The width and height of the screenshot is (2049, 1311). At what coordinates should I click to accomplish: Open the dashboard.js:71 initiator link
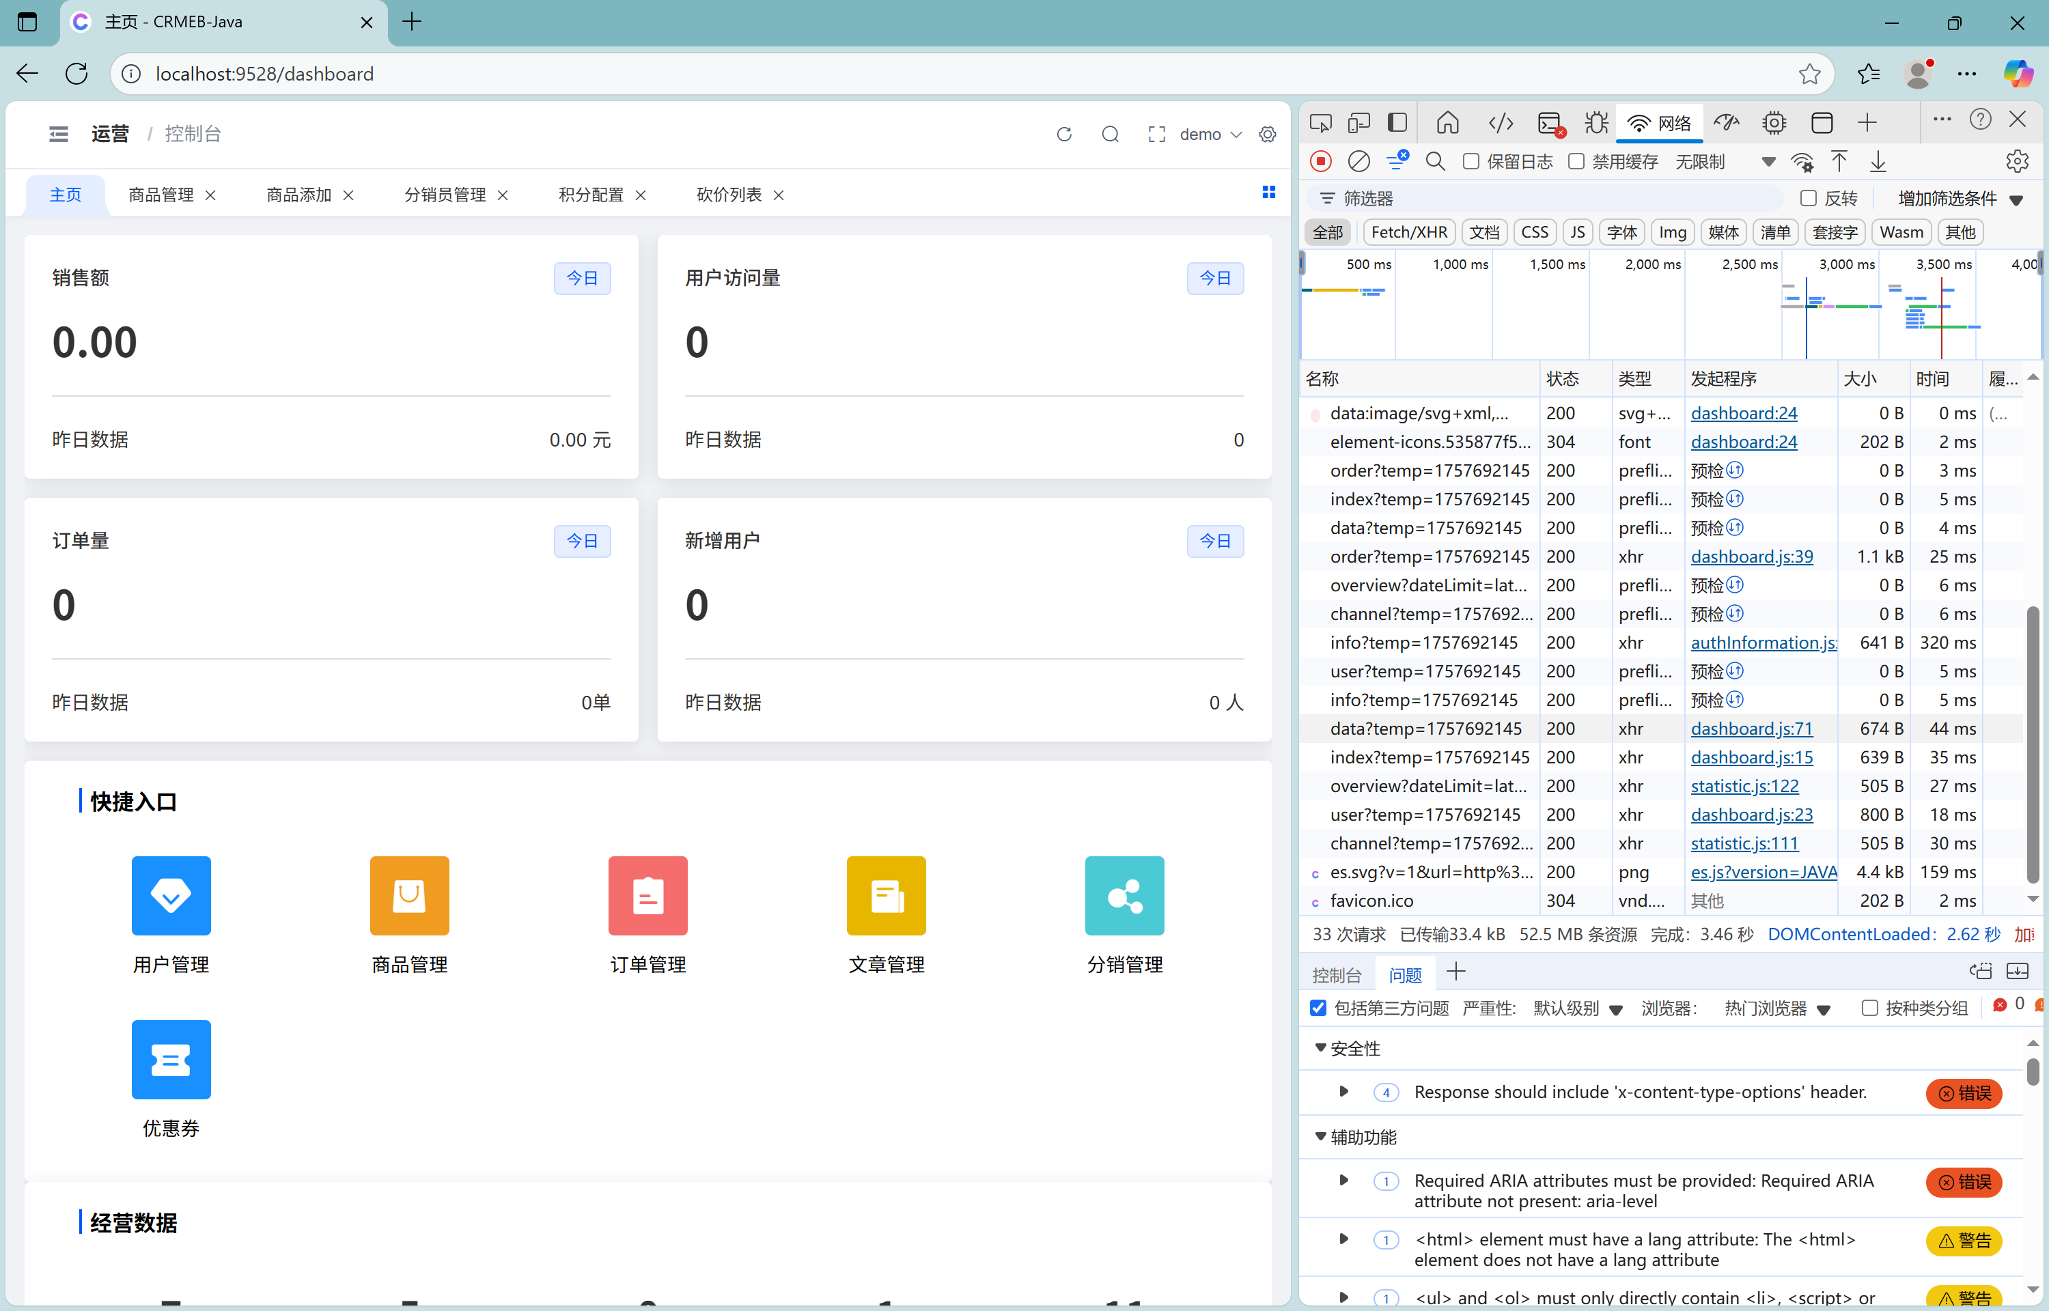click(x=1751, y=729)
